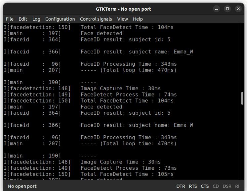
Task: Click the RI status indicator
Action: click(237, 186)
